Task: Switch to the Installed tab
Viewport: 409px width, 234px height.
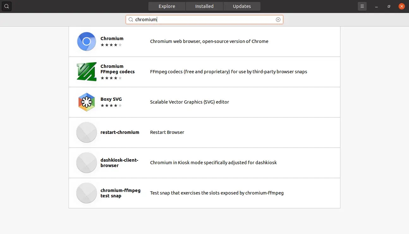Action: pos(204,6)
